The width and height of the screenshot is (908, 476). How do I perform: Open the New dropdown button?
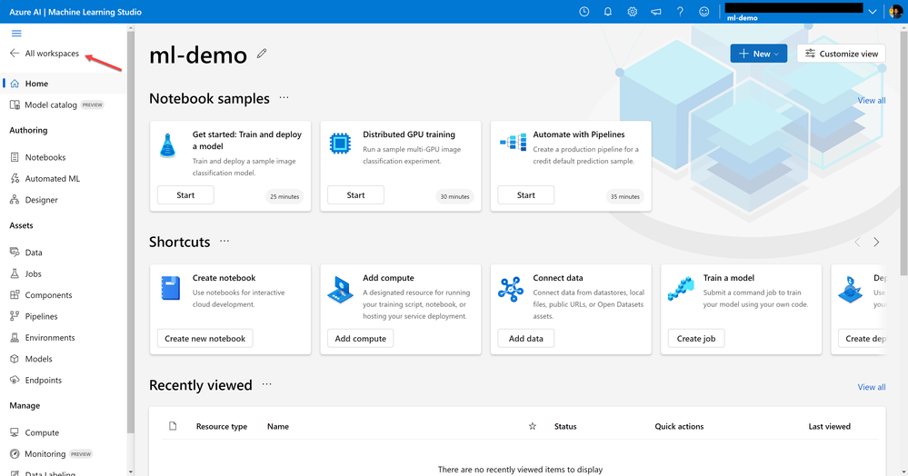(759, 54)
